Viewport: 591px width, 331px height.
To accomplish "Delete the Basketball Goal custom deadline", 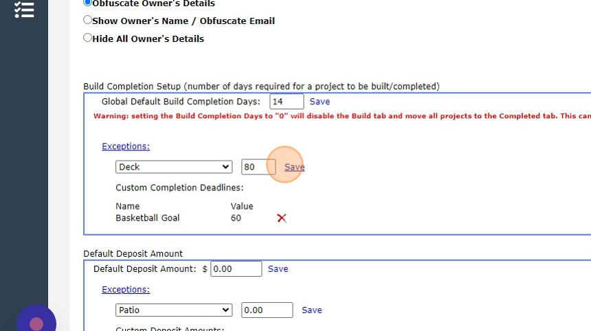I will coord(282,218).
